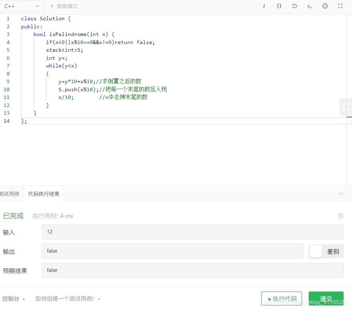Click code line 'int y=;'
This screenshot has width=352, height=309.
point(57,58)
